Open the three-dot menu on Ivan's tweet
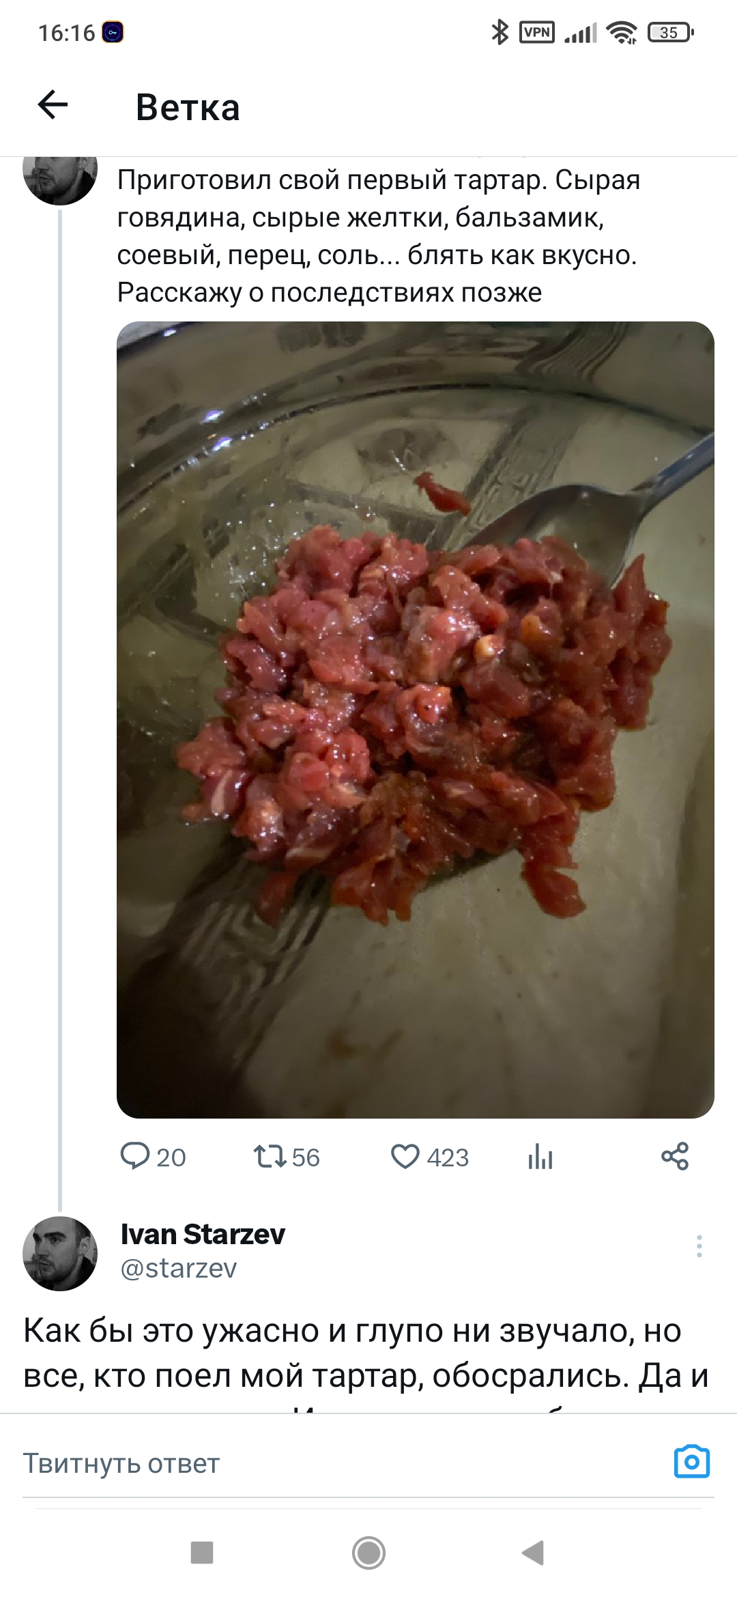 coord(699,1246)
